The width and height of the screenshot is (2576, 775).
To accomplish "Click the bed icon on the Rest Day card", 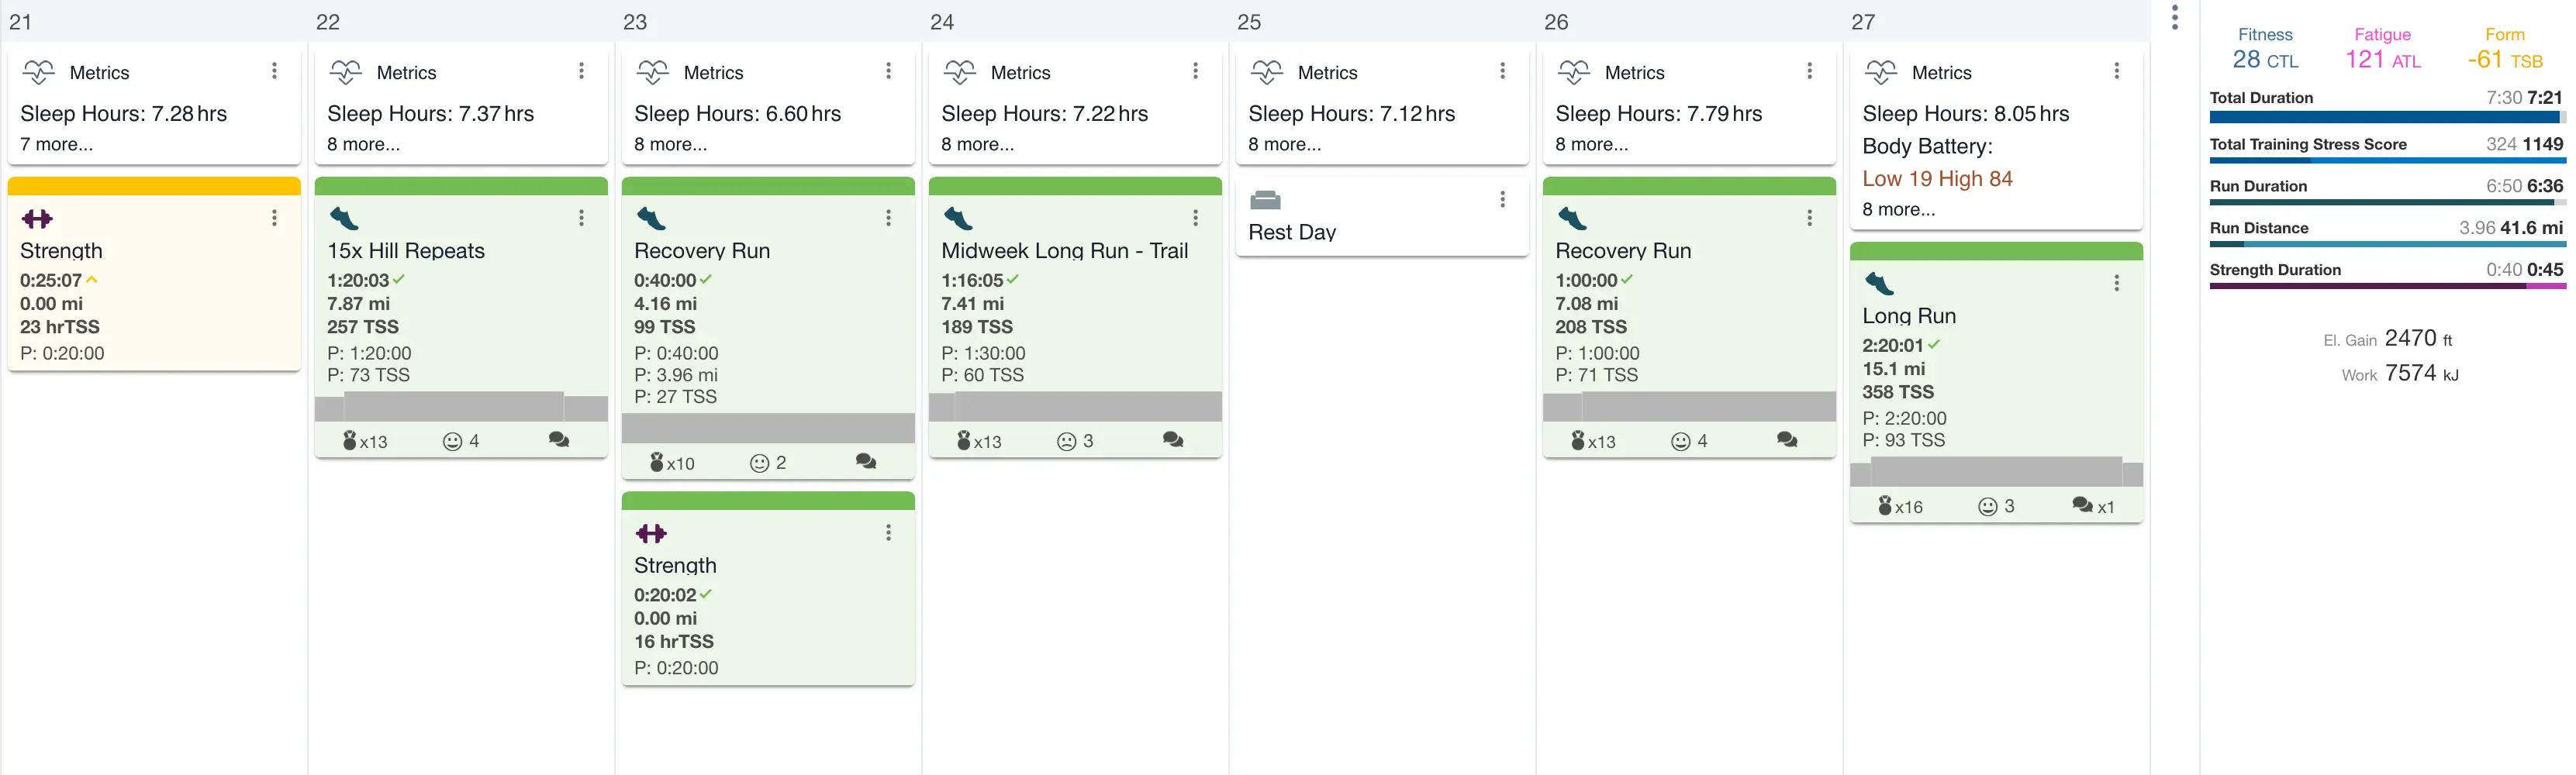I will point(1265,200).
